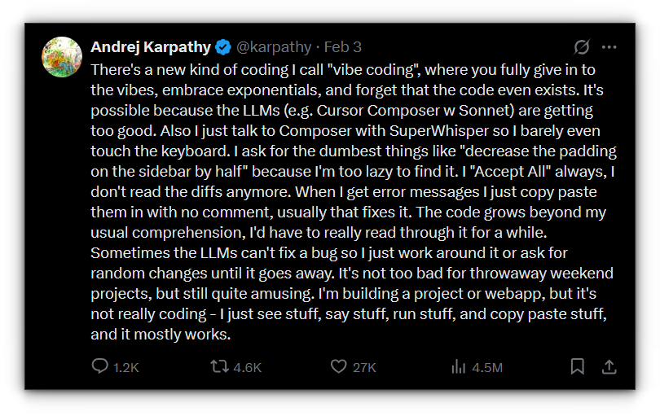Viewport: 660px width, 416px height.
Task: Like the tweet with the heart
Action: (339, 367)
